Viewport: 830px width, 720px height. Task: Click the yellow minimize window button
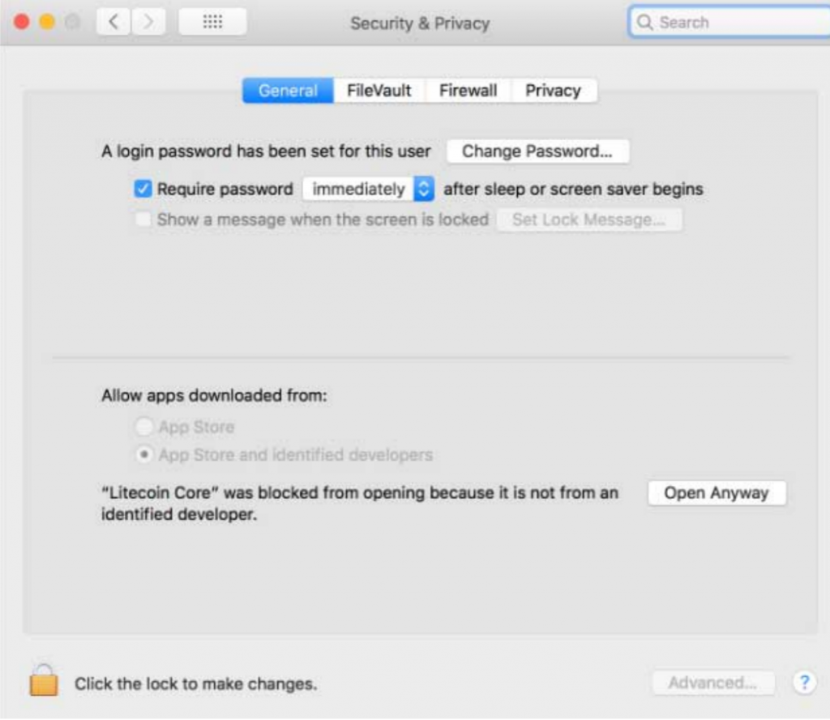(x=47, y=22)
